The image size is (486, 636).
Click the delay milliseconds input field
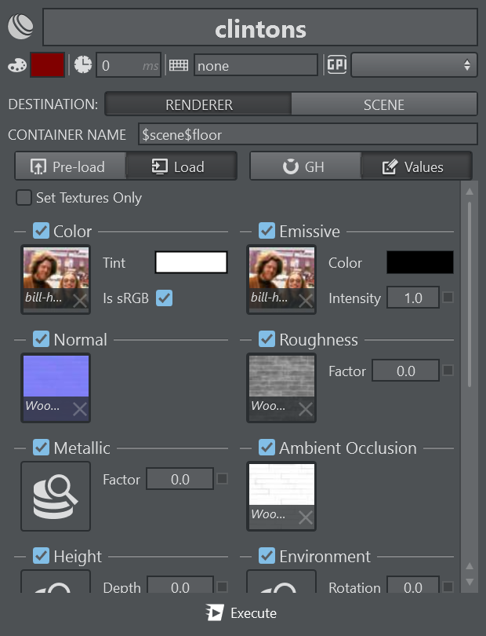tap(129, 65)
